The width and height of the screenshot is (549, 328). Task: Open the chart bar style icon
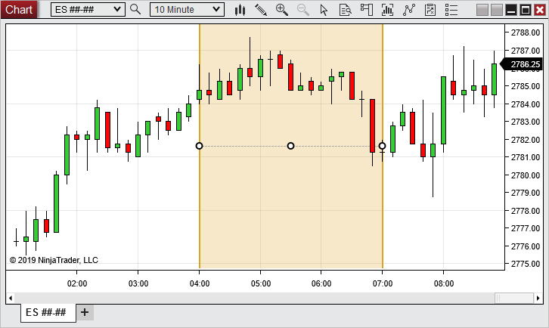click(240, 10)
